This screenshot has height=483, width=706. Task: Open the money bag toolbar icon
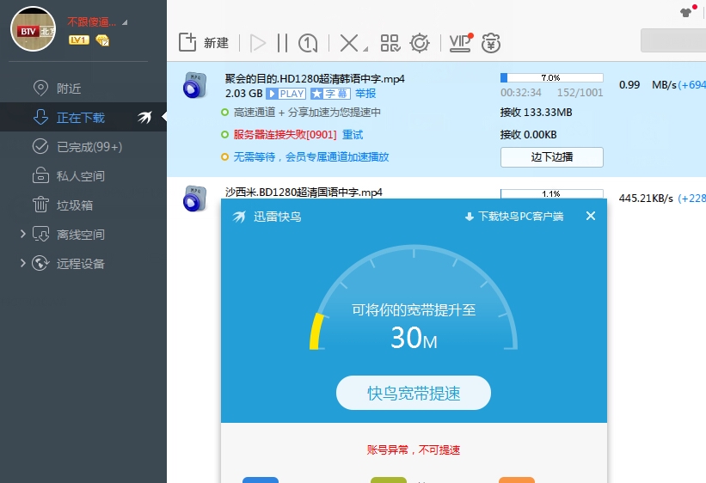coord(491,43)
